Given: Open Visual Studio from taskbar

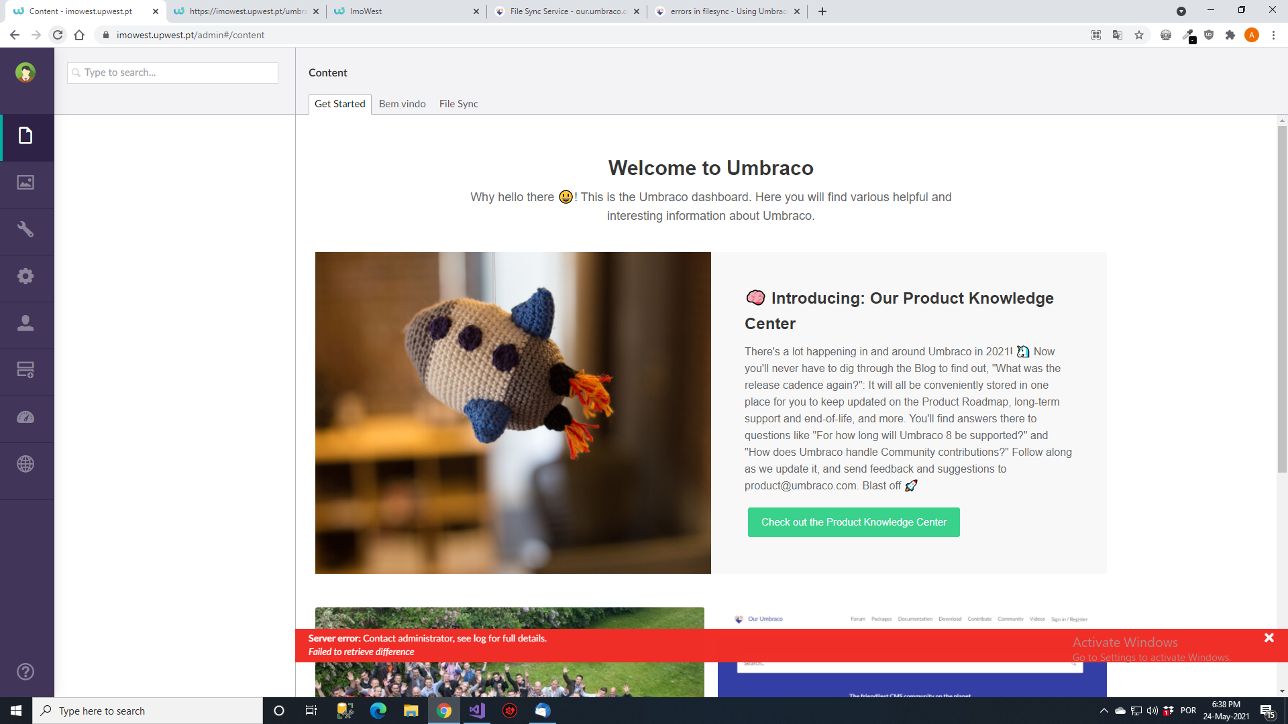Looking at the screenshot, I should [477, 711].
